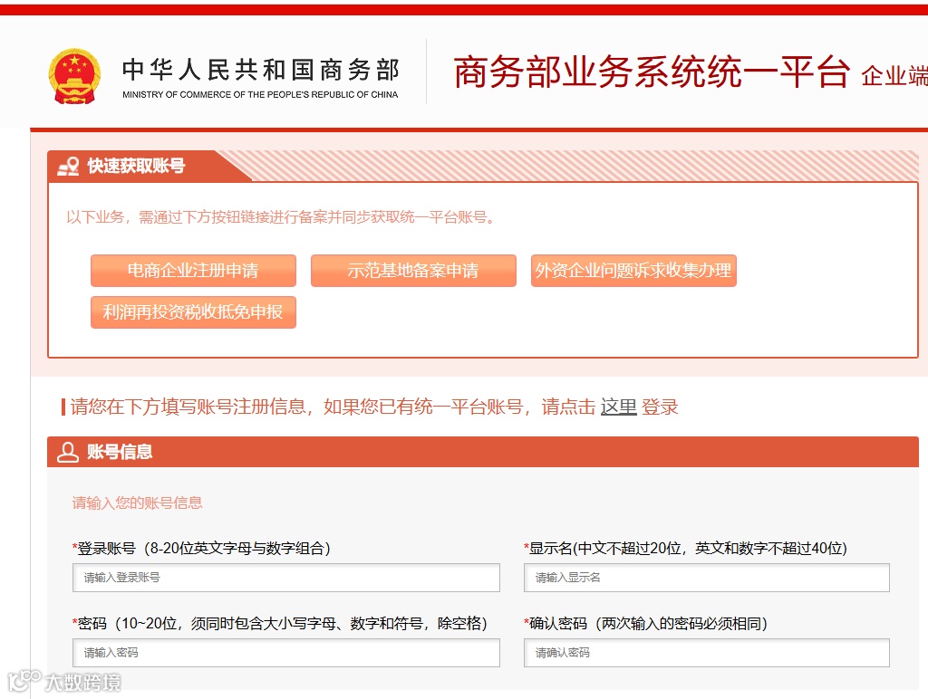928x699 pixels.
Task: Click the 快速获取账号 section title
Action: pyautogui.click(x=136, y=167)
